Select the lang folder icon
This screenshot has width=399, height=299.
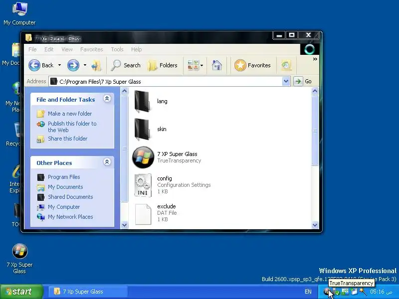click(143, 102)
